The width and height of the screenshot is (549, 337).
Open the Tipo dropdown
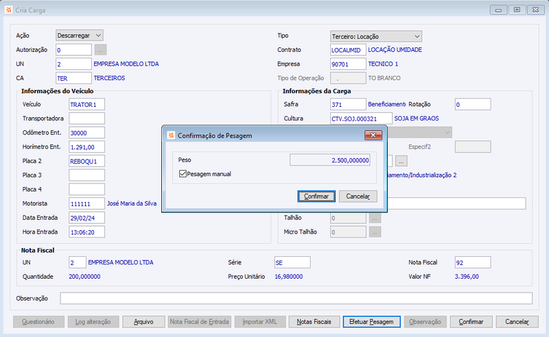point(375,36)
